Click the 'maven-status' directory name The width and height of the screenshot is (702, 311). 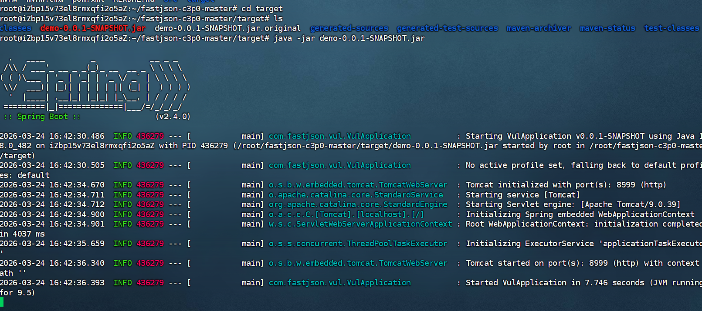607,28
